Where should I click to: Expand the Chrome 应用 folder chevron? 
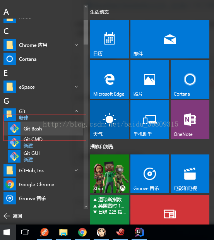pyautogui.click(x=76, y=45)
